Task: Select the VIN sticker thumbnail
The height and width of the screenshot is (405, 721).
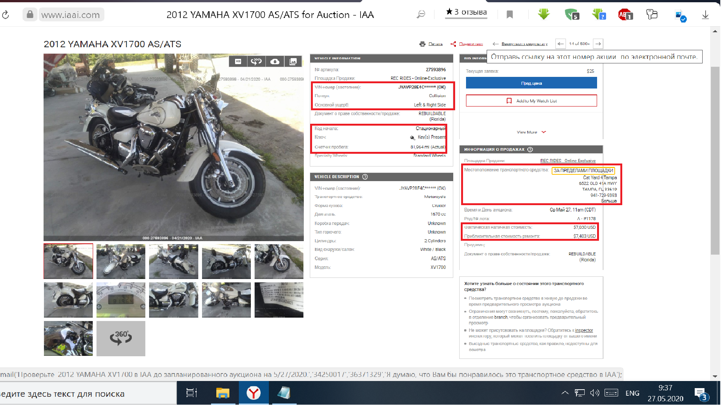Action: coord(279,300)
